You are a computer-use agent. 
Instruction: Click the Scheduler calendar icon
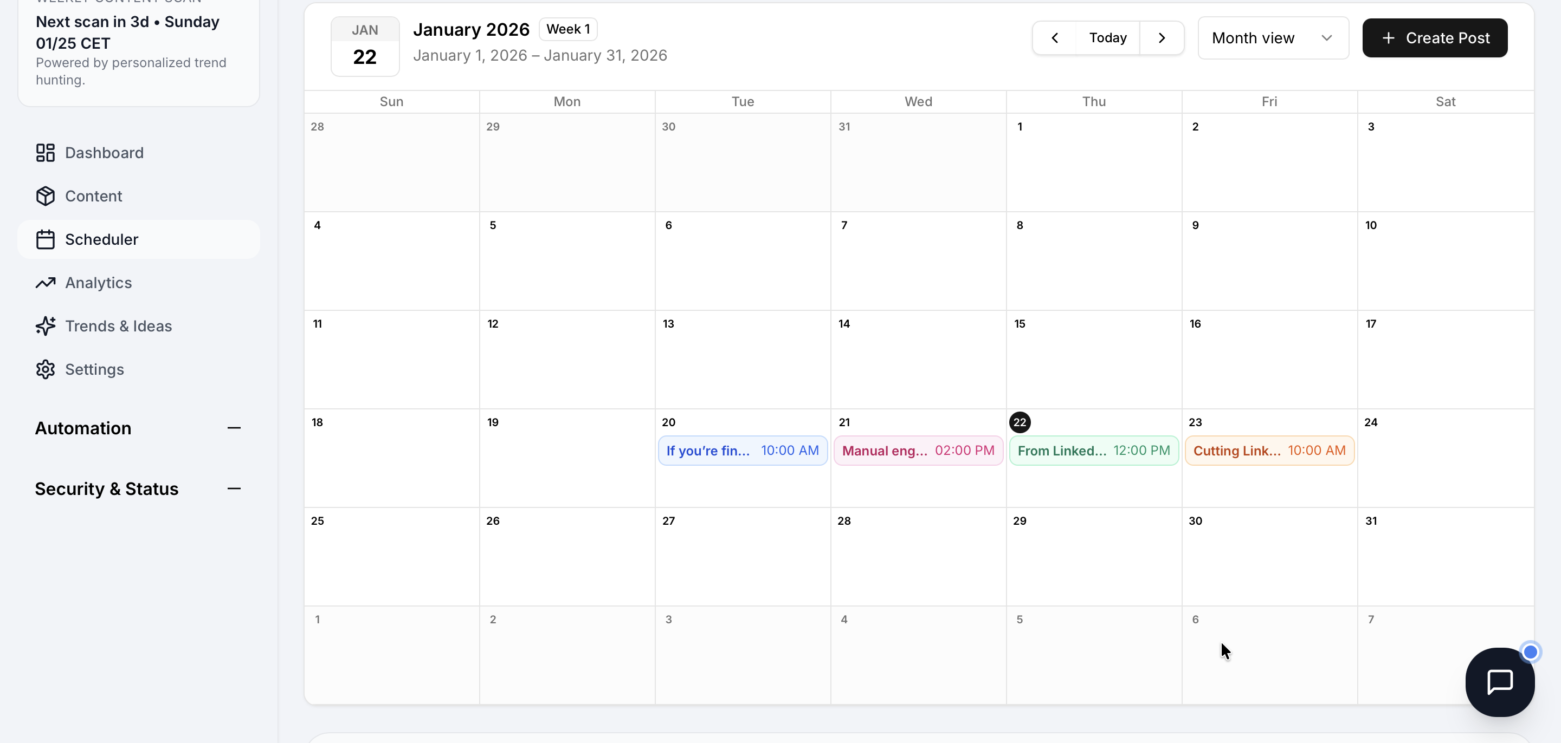pyautogui.click(x=46, y=240)
